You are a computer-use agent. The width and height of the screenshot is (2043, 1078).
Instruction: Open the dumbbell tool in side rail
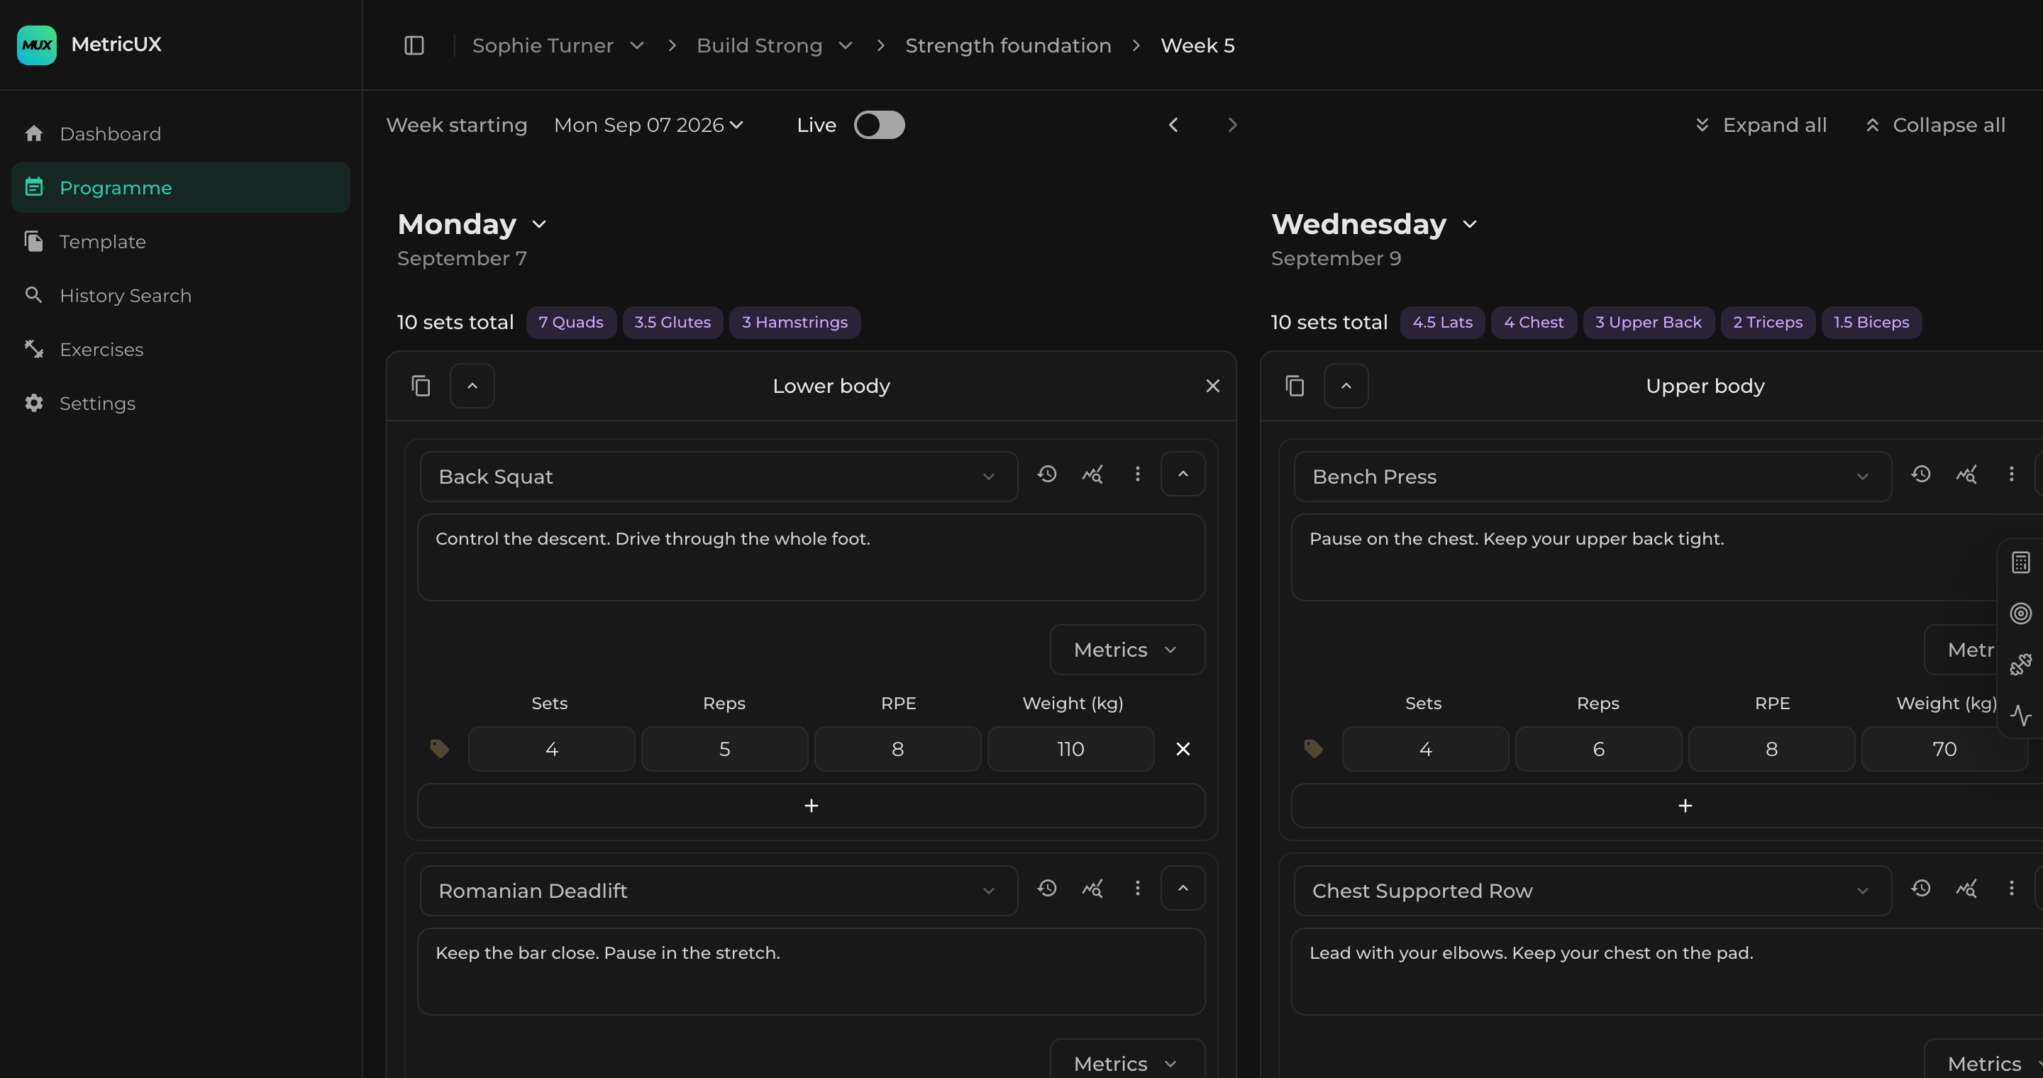click(x=2021, y=665)
